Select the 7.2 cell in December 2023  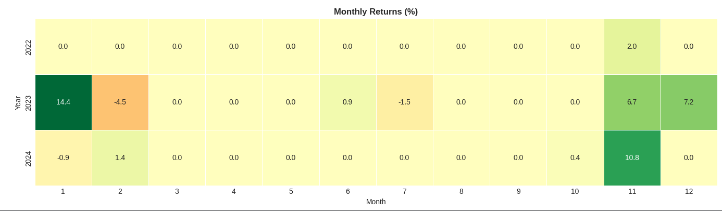(x=689, y=102)
